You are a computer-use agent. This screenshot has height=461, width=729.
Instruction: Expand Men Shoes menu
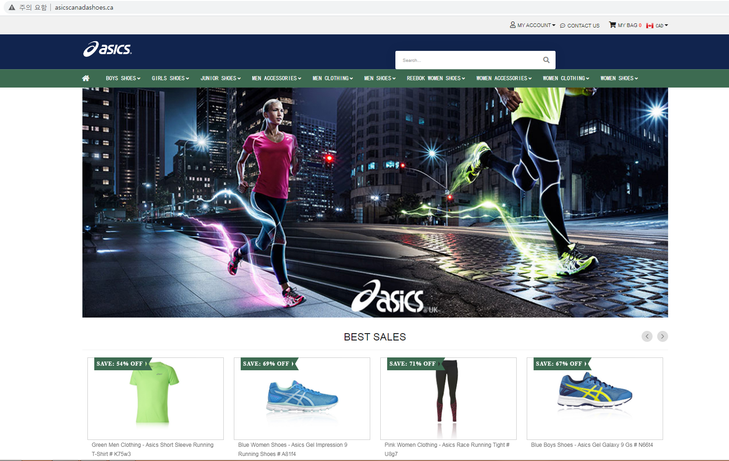coord(380,78)
